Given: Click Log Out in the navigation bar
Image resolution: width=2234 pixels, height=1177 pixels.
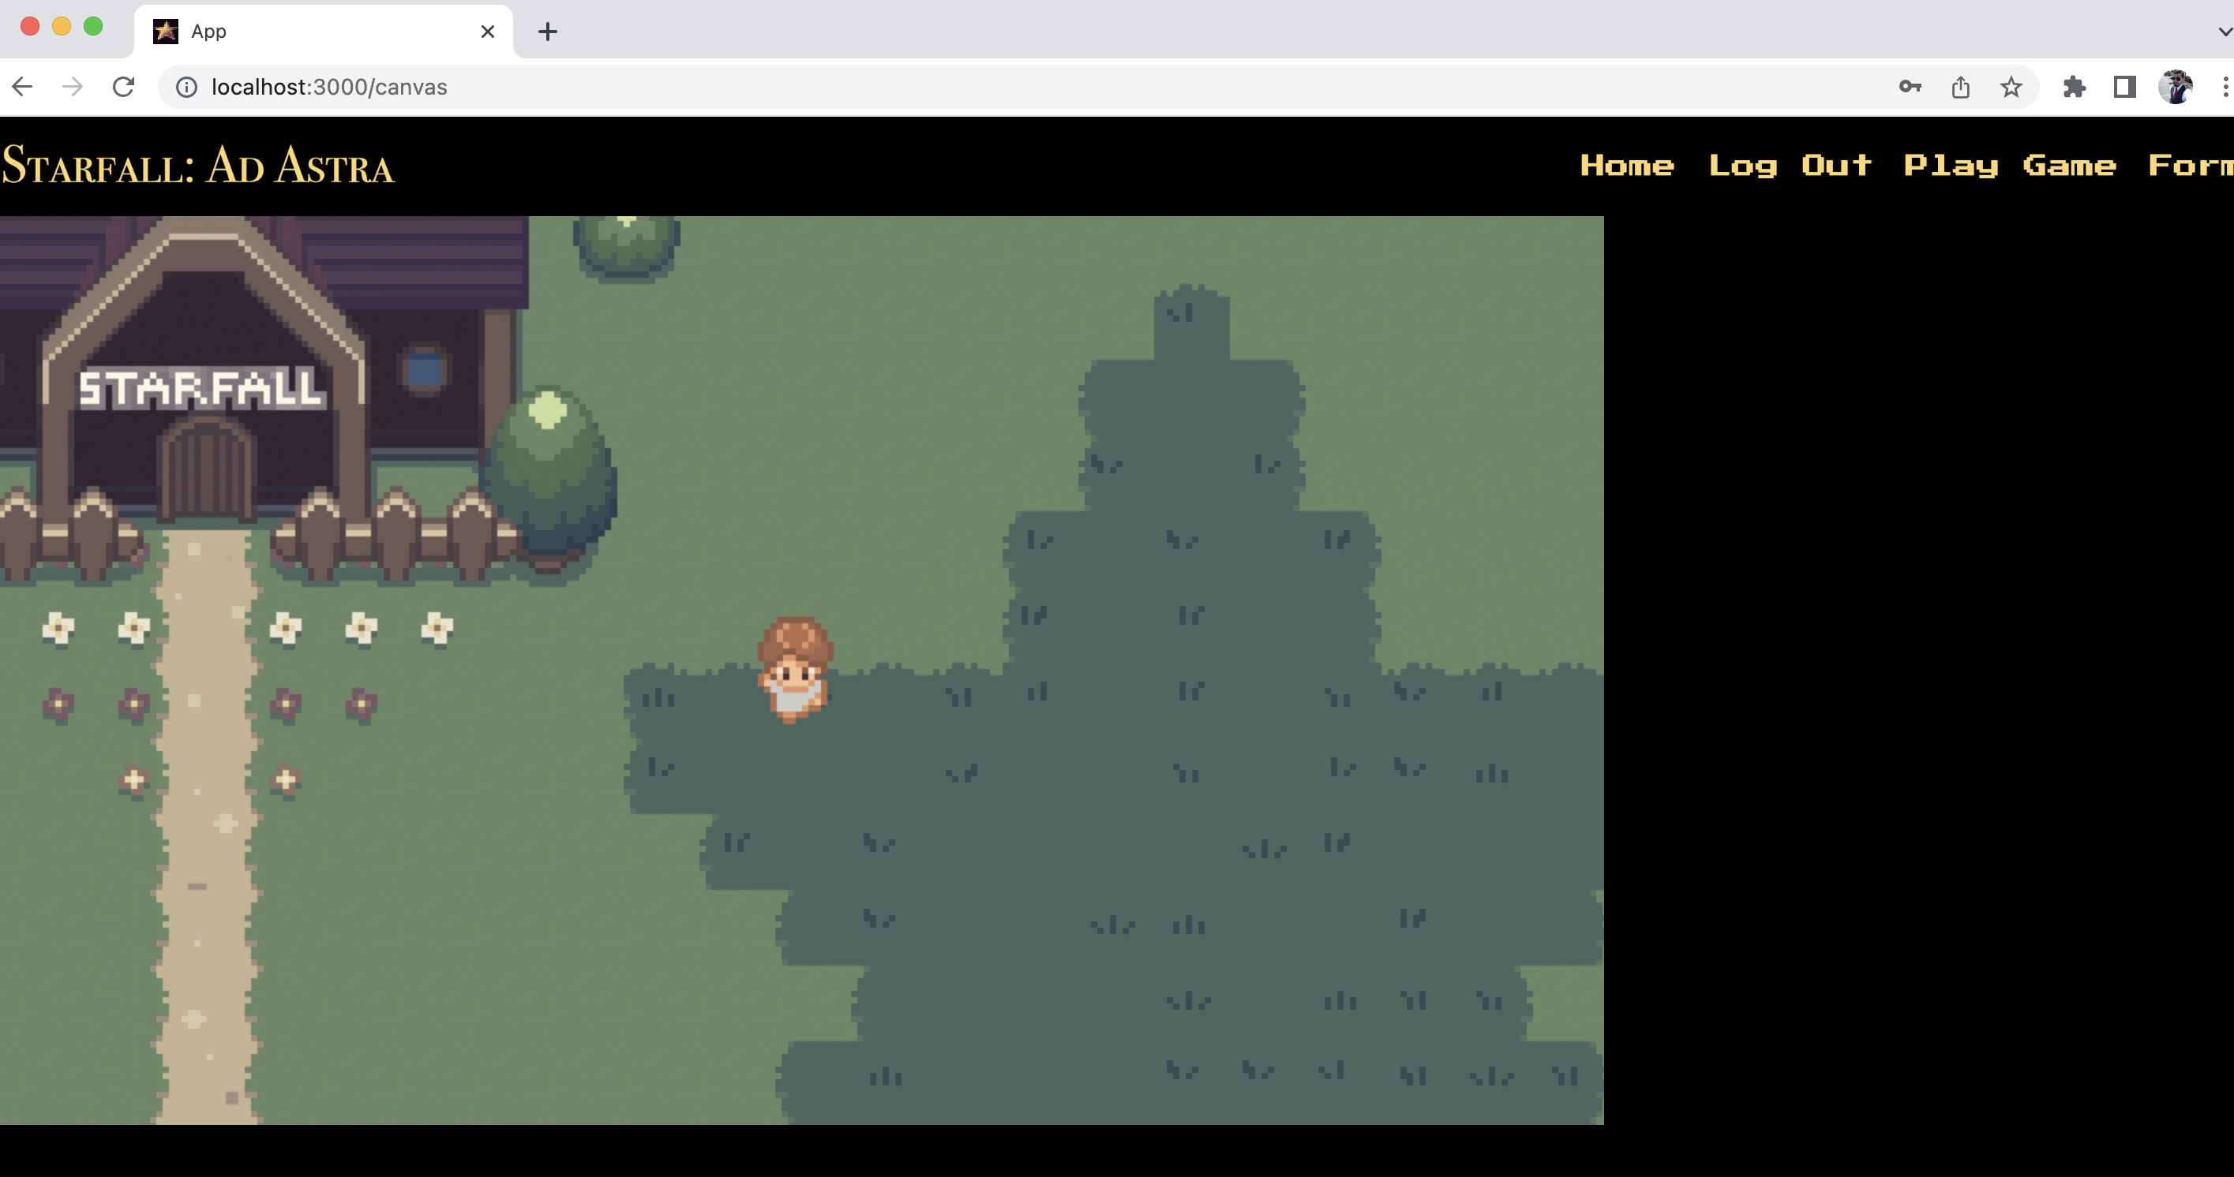Looking at the screenshot, I should click(1790, 165).
